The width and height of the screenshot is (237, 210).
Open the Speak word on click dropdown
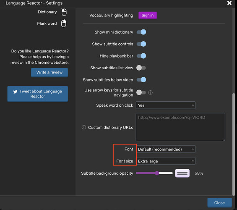click(166, 105)
